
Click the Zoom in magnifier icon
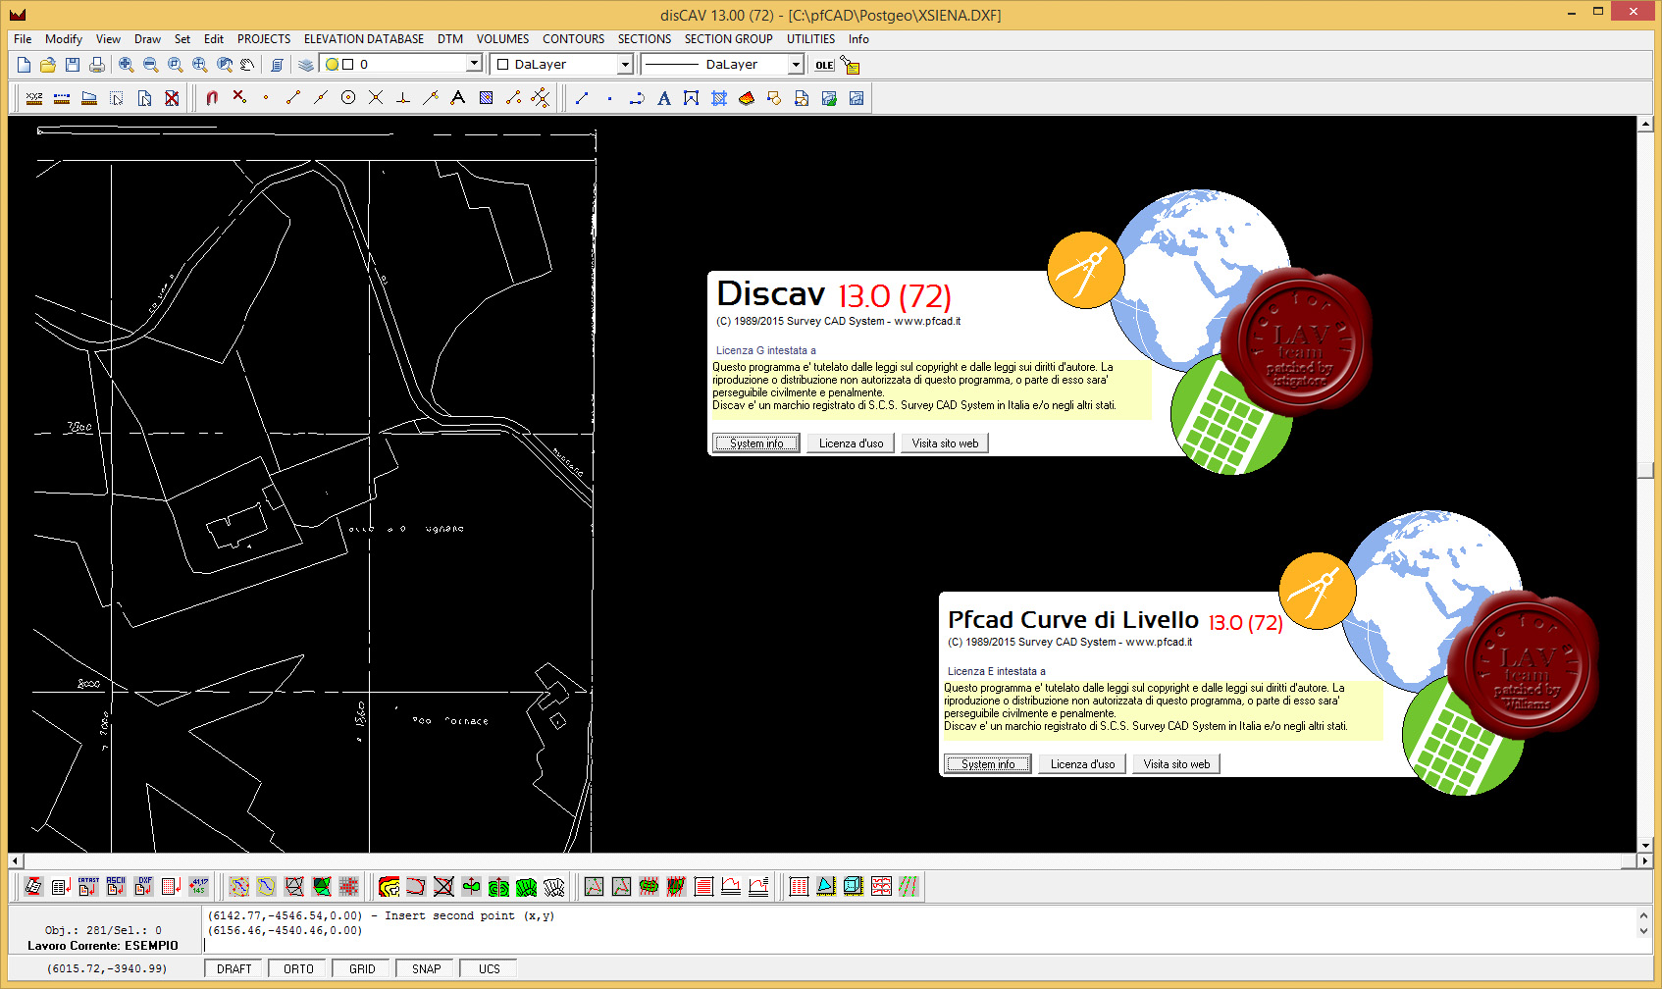pyautogui.click(x=126, y=65)
